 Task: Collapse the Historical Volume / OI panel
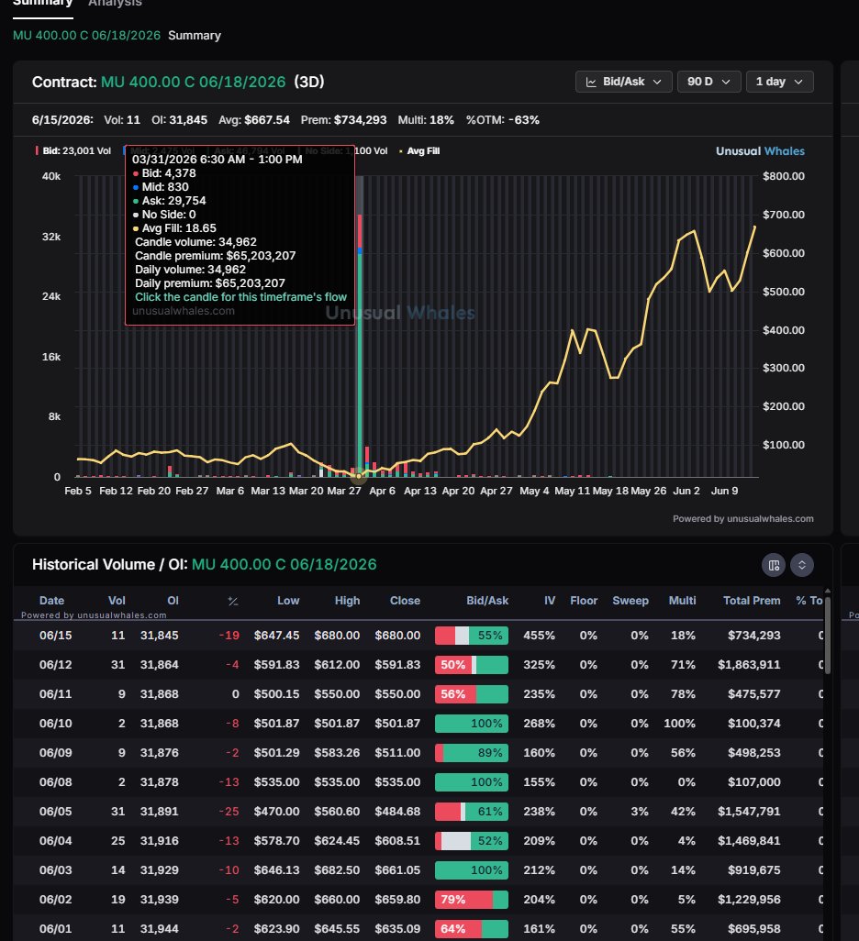click(802, 565)
